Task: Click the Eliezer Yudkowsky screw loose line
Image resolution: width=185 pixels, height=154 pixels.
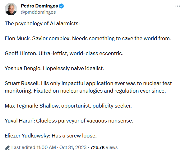Action: coord(51,136)
